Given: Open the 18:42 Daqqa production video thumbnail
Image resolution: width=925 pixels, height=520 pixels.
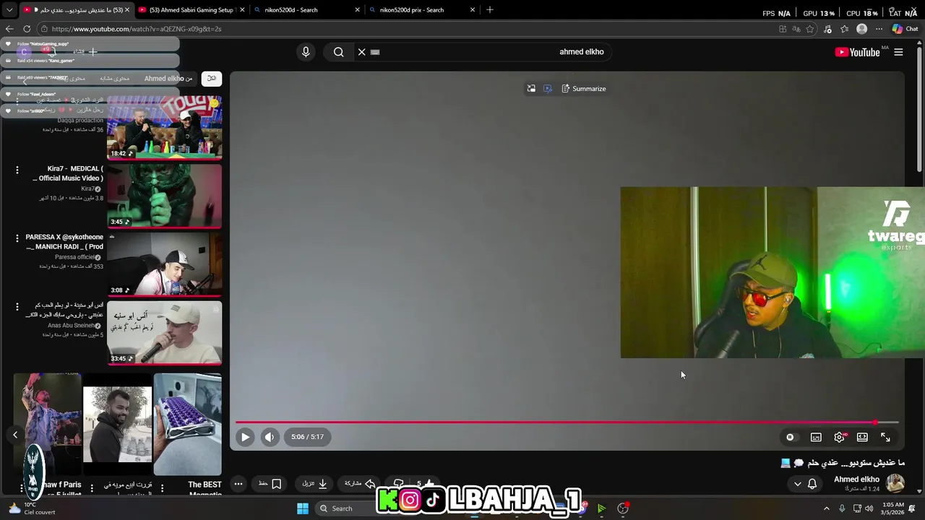Looking at the screenshot, I should point(165,128).
